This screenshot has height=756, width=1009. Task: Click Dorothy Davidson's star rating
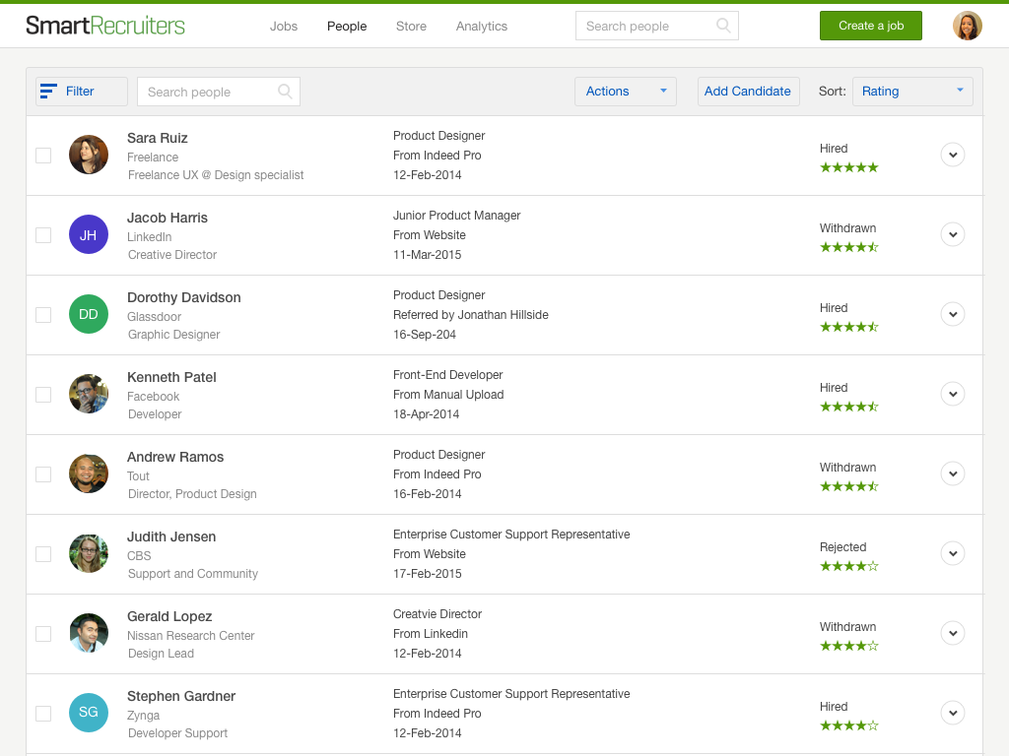coord(848,327)
